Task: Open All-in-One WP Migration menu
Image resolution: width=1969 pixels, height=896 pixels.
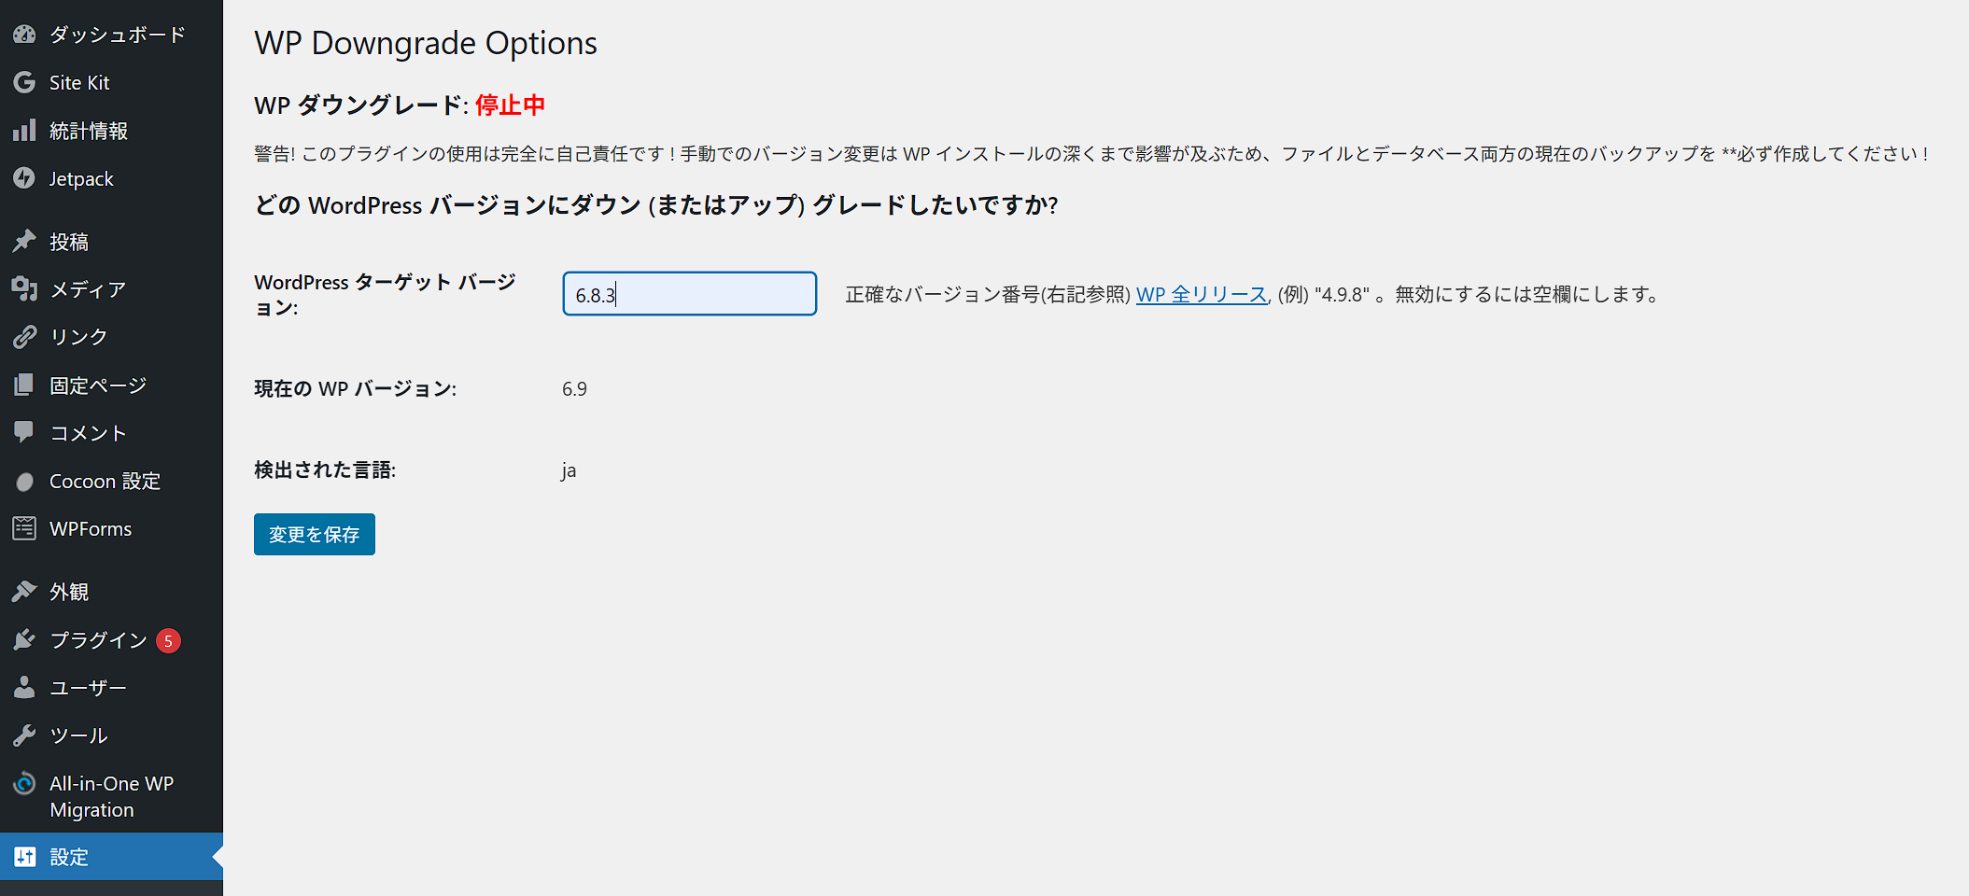Action: click(111, 797)
